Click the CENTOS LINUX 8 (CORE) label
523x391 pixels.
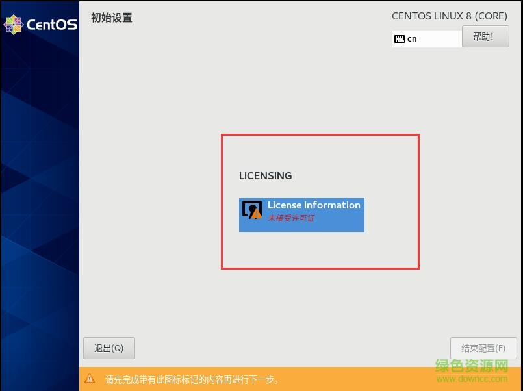coord(450,16)
